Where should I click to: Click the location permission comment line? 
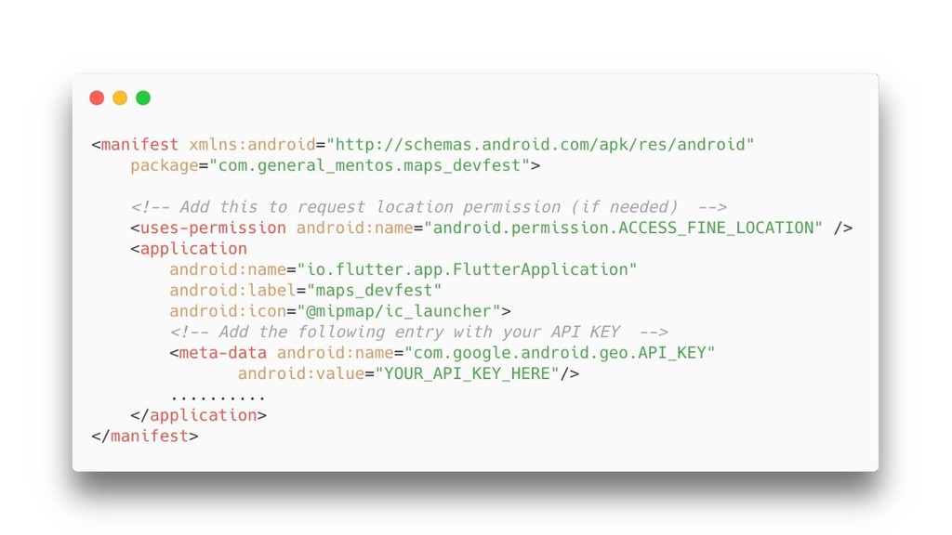[429, 207]
